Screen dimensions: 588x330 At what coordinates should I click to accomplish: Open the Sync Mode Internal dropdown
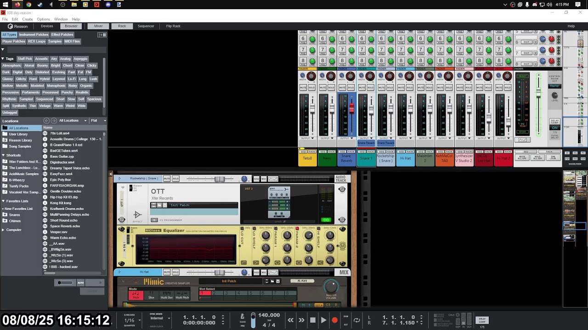(x=160, y=318)
